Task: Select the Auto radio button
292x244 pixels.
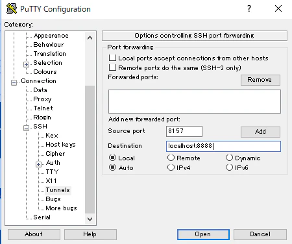Action: (x=112, y=167)
